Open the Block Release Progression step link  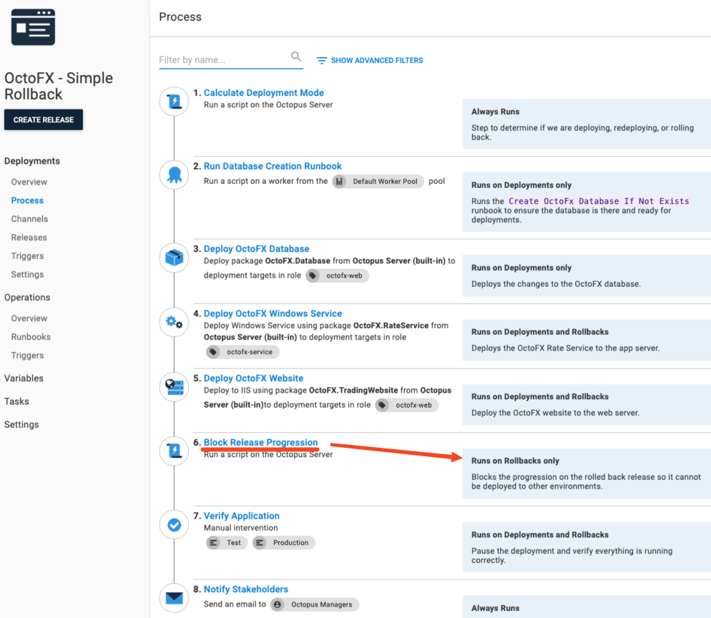(x=260, y=443)
